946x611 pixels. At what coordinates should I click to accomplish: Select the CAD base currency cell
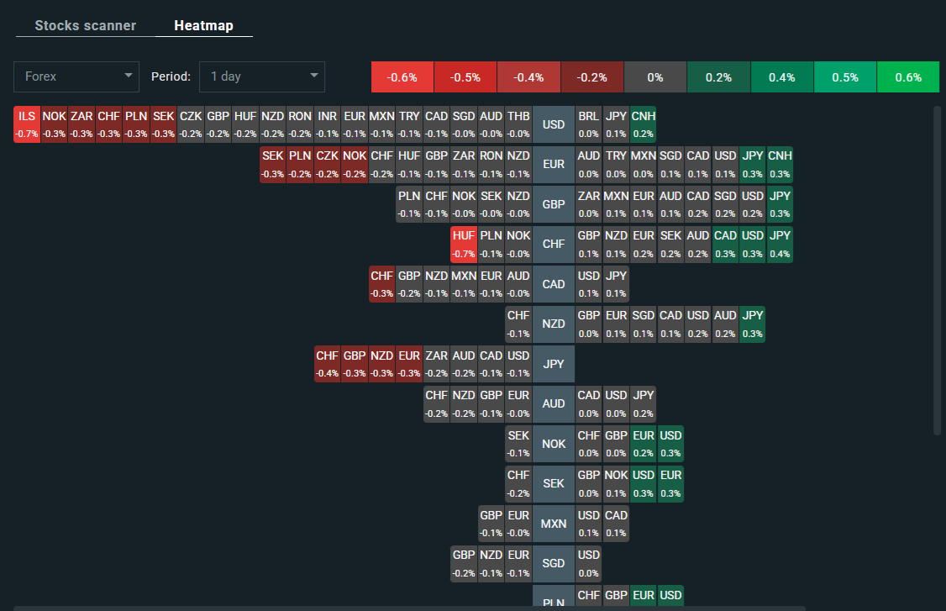(x=554, y=284)
